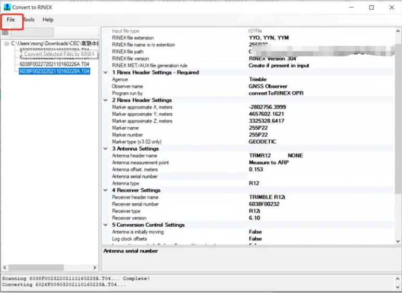Collapse Rinex Header Settings - Required section
Screen dimensions: 402x293
pos(105,72)
